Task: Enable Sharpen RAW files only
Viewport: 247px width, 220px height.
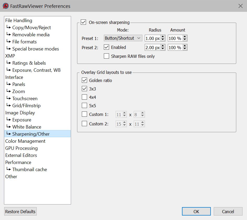Action: pos(106,56)
